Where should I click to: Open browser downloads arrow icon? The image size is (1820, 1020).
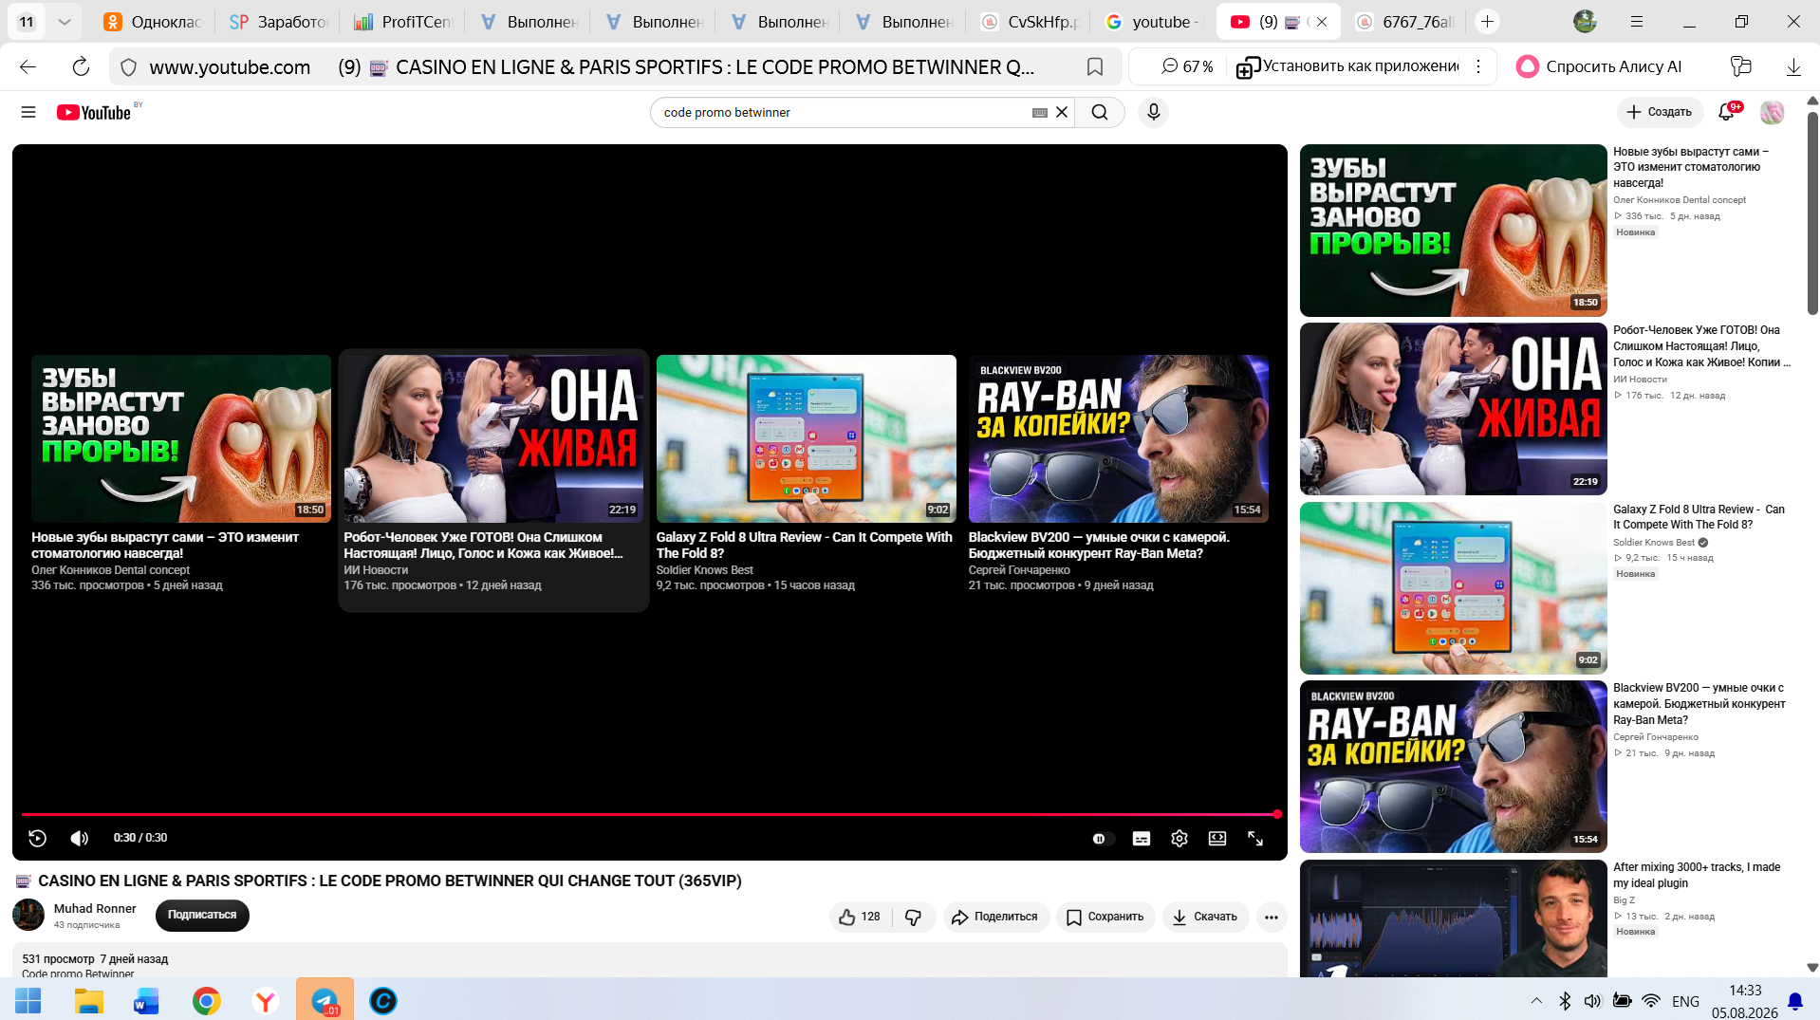point(1793,66)
